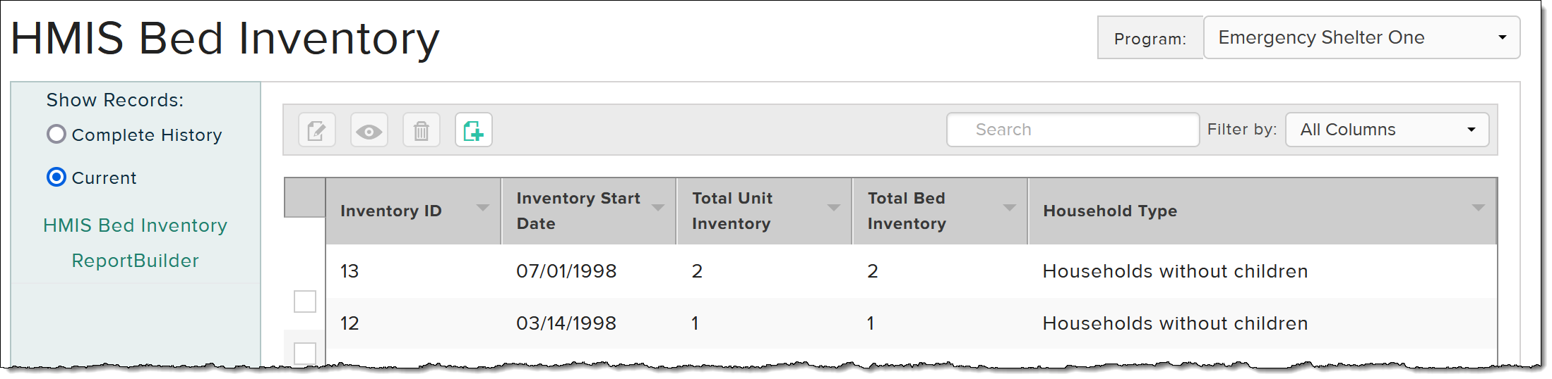Open Total Unit Inventory column arrow
This screenshot has height=379, width=1552.
point(834,208)
